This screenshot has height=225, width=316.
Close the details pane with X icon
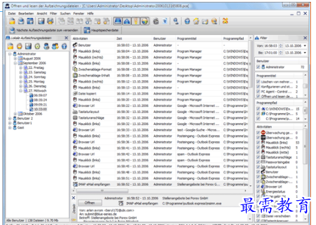[x=74, y=198]
